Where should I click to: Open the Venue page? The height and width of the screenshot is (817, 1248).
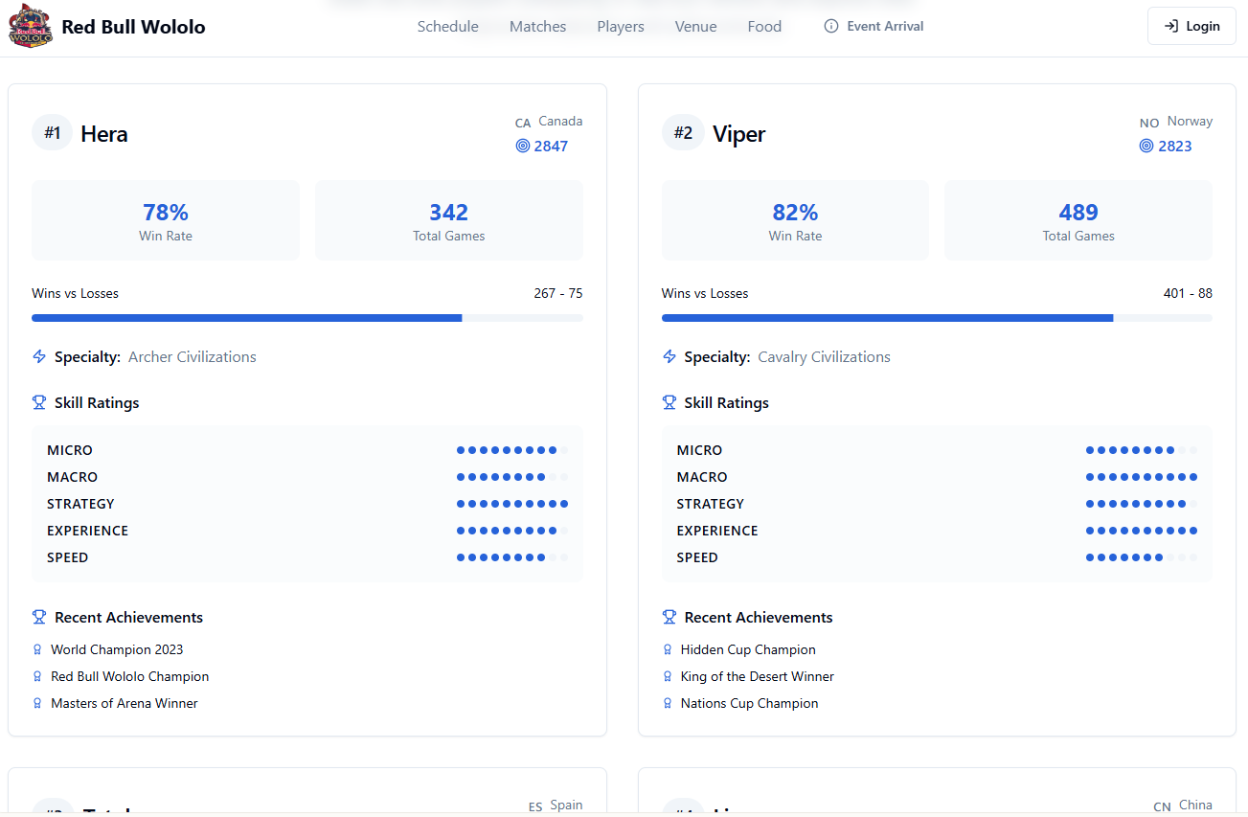coord(695,27)
